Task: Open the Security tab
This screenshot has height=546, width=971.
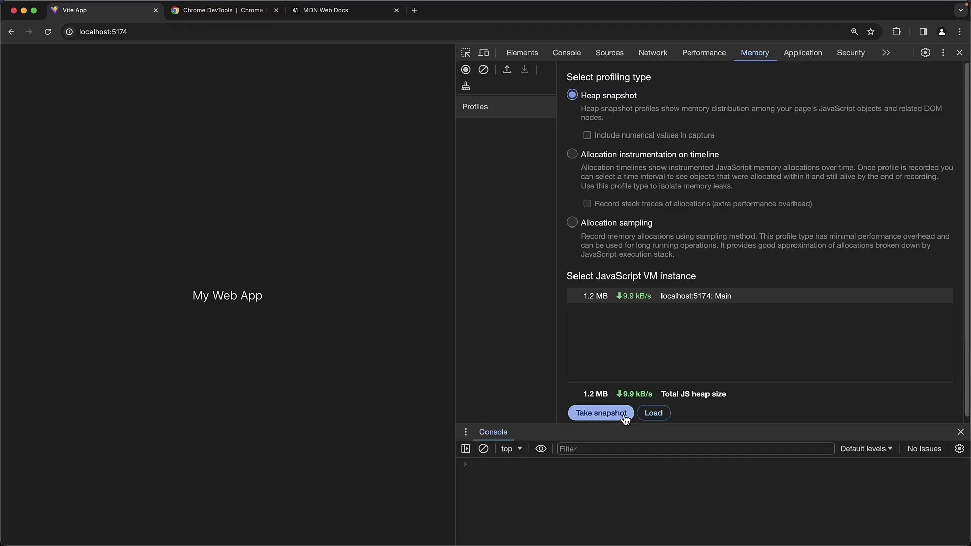Action: tap(851, 53)
